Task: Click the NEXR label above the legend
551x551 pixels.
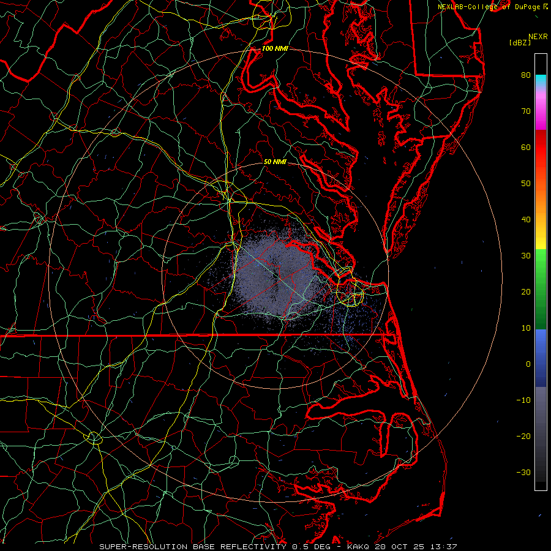Action: tap(538, 36)
